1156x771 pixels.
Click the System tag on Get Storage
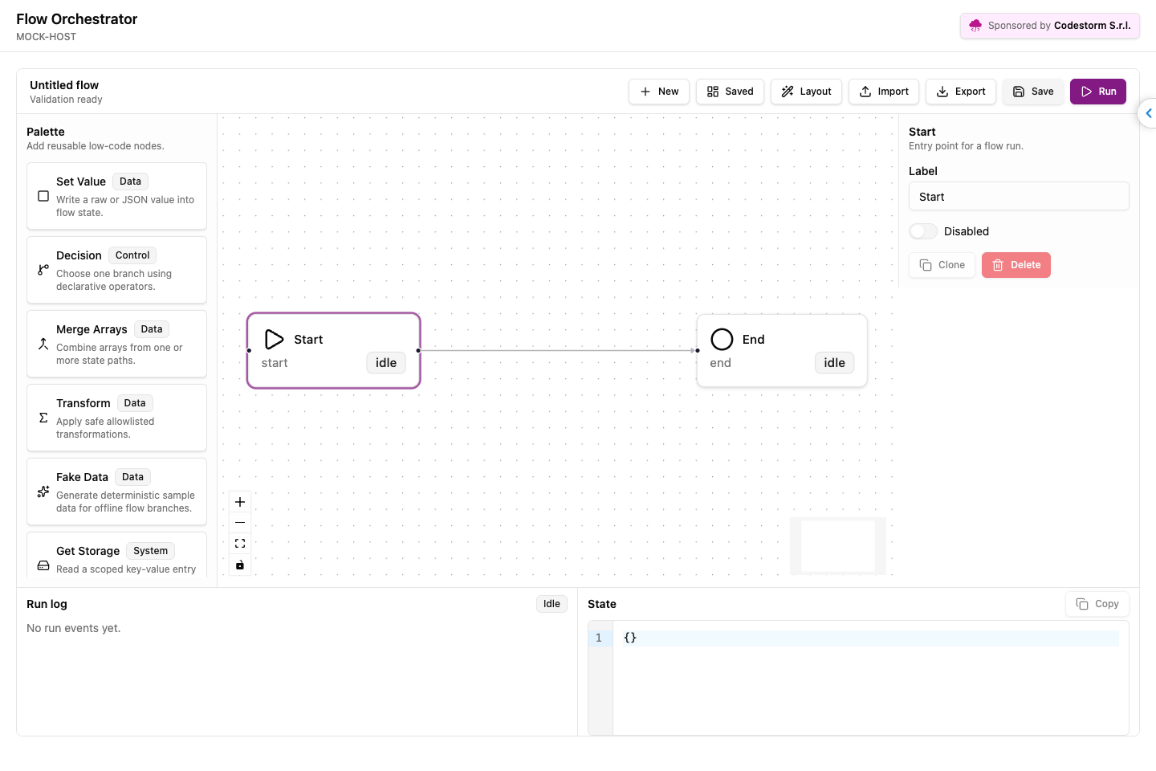(x=150, y=551)
